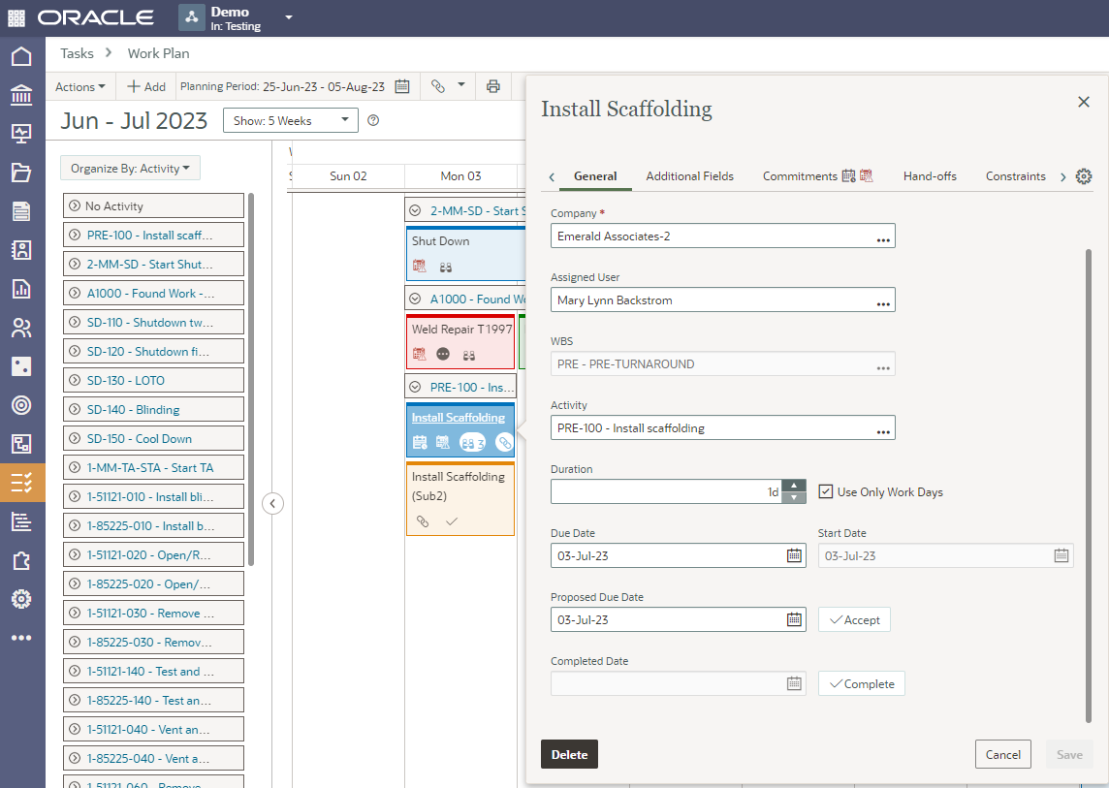Image resolution: width=1109 pixels, height=788 pixels.
Task: Open the Due Date calendar picker
Action: pos(794,556)
